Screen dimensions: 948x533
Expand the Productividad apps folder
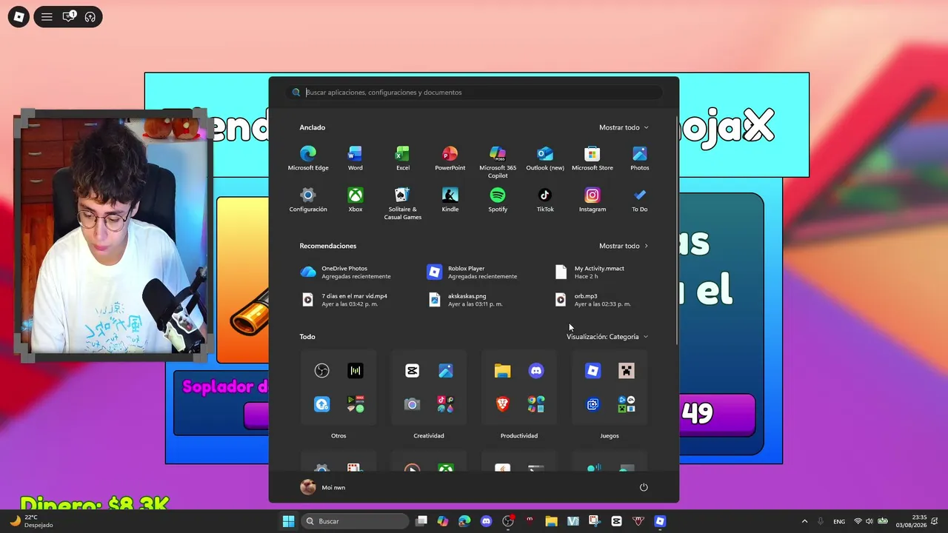(519, 387)
